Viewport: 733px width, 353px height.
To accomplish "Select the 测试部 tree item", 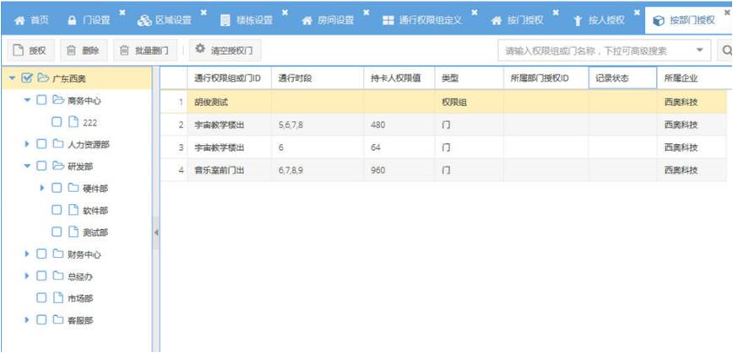I will [95, 233].
